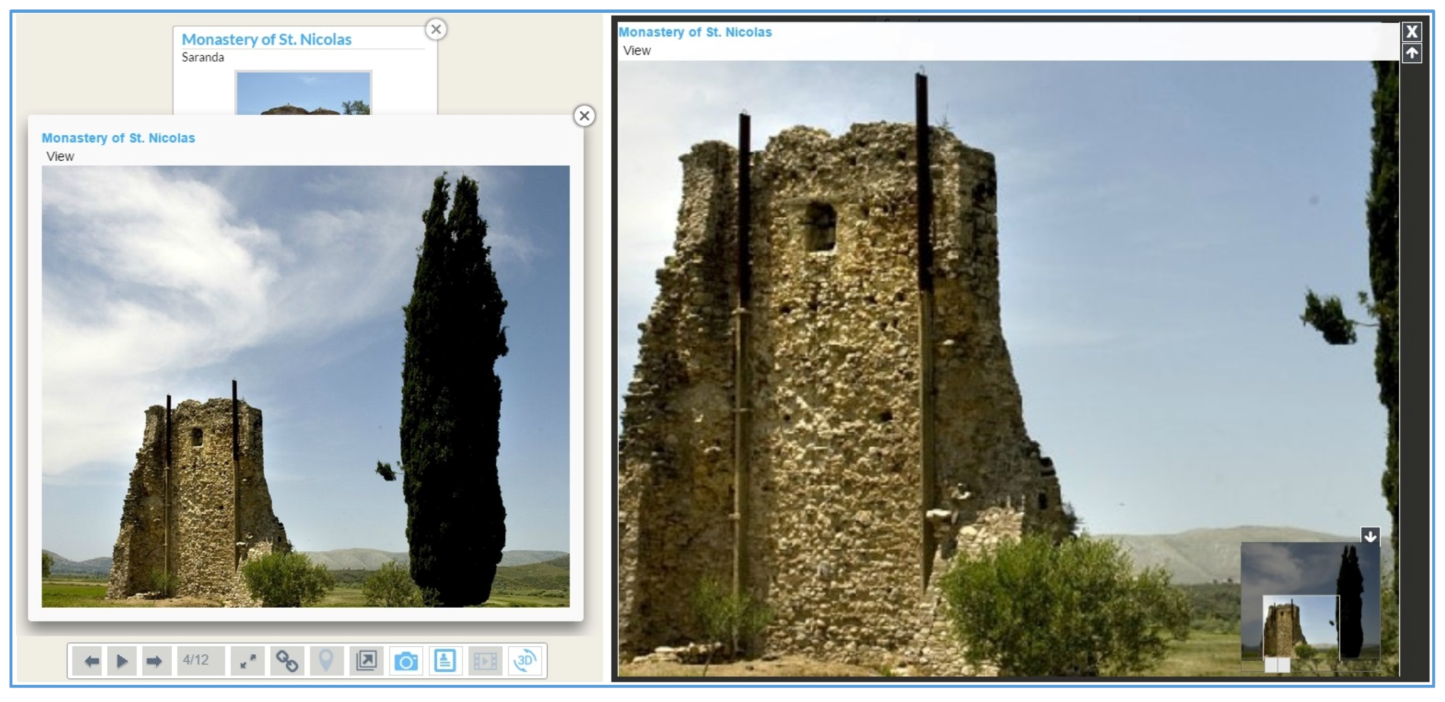
Task: Go to previous image with left arrow
Action: (x=90, y=661)
